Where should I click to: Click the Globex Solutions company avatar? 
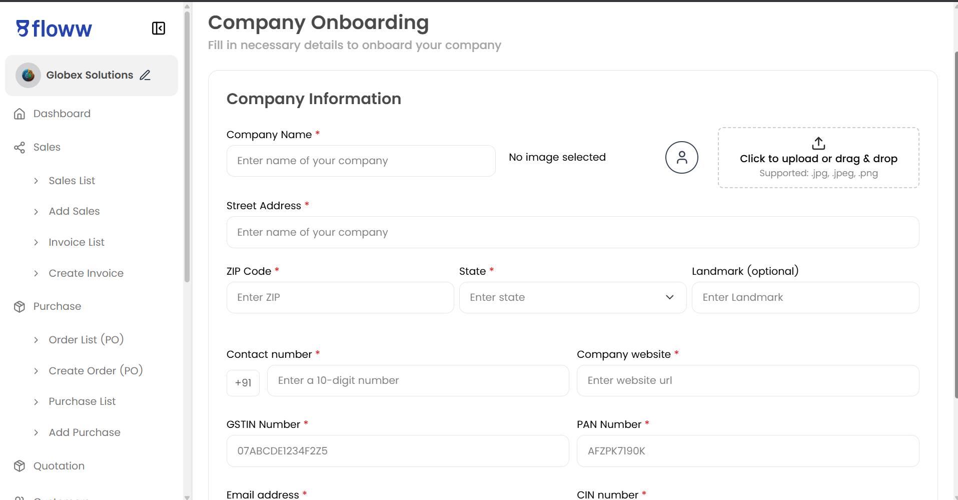28,75
